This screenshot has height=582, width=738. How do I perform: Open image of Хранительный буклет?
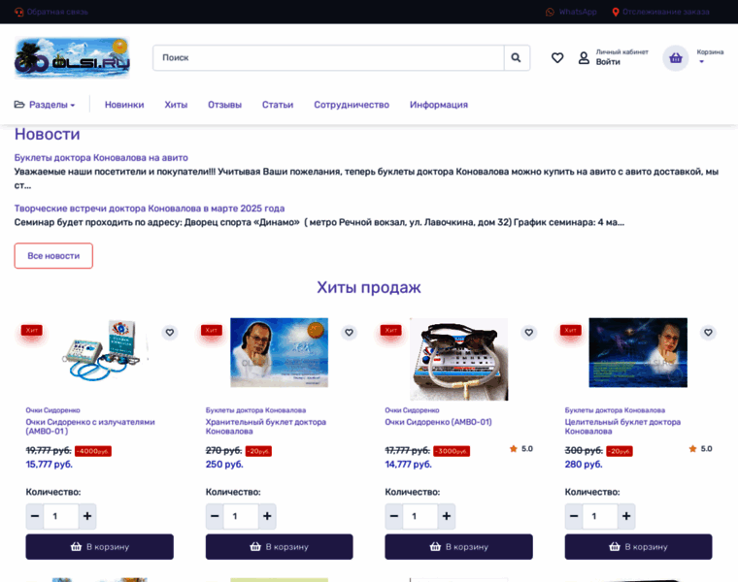279,352
